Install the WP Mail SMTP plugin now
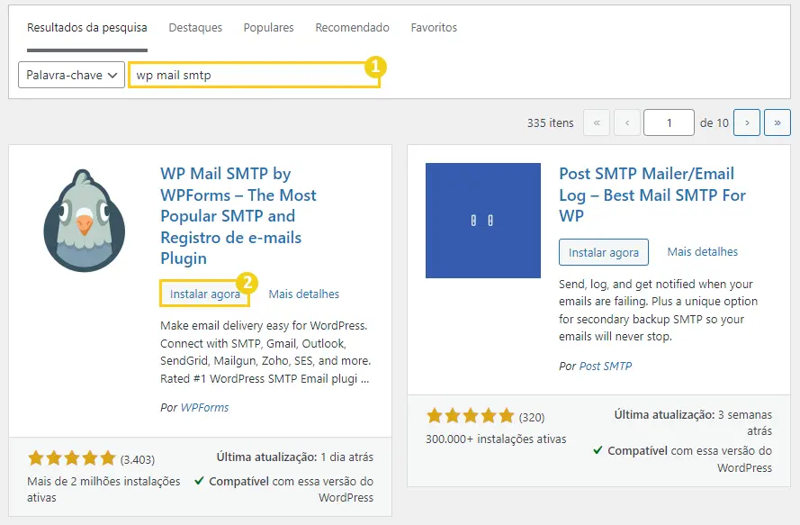 coord(204,294)
